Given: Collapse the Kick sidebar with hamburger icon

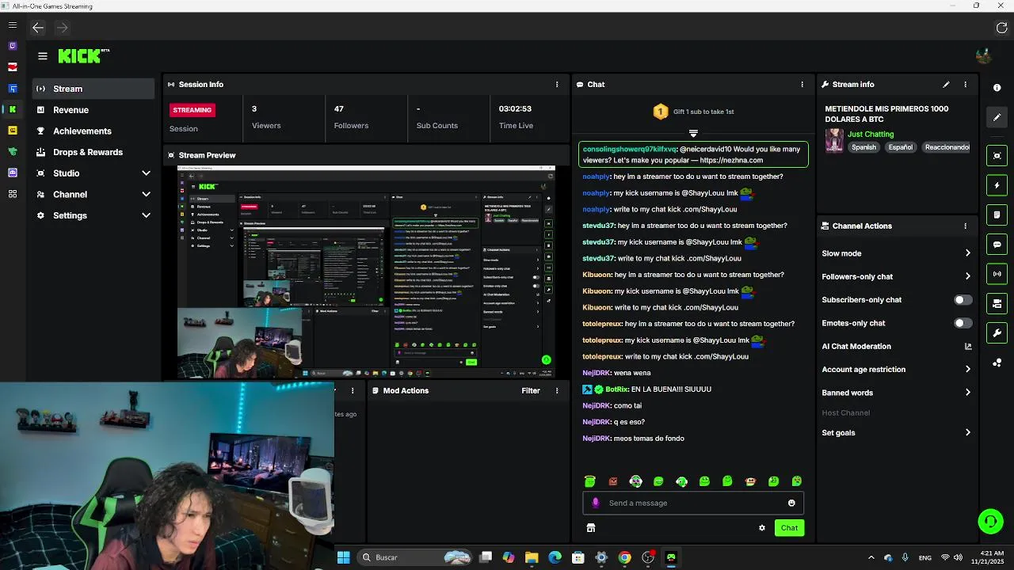Looking at the screenshot, I should click(x=43, y=56).
